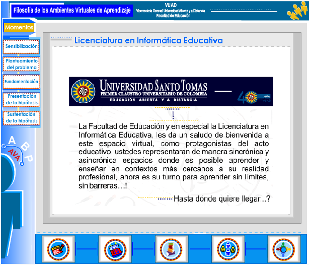309x265 pixels.
Task: Go to the Fundamentación section
Action: click(x=21, y=82)
